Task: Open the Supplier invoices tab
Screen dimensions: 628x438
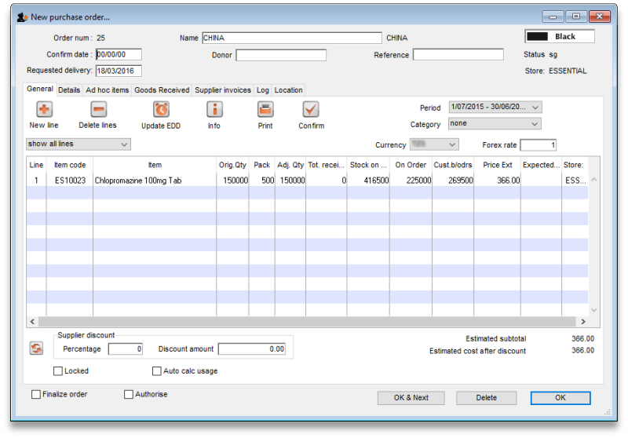Action: [223, 90]
